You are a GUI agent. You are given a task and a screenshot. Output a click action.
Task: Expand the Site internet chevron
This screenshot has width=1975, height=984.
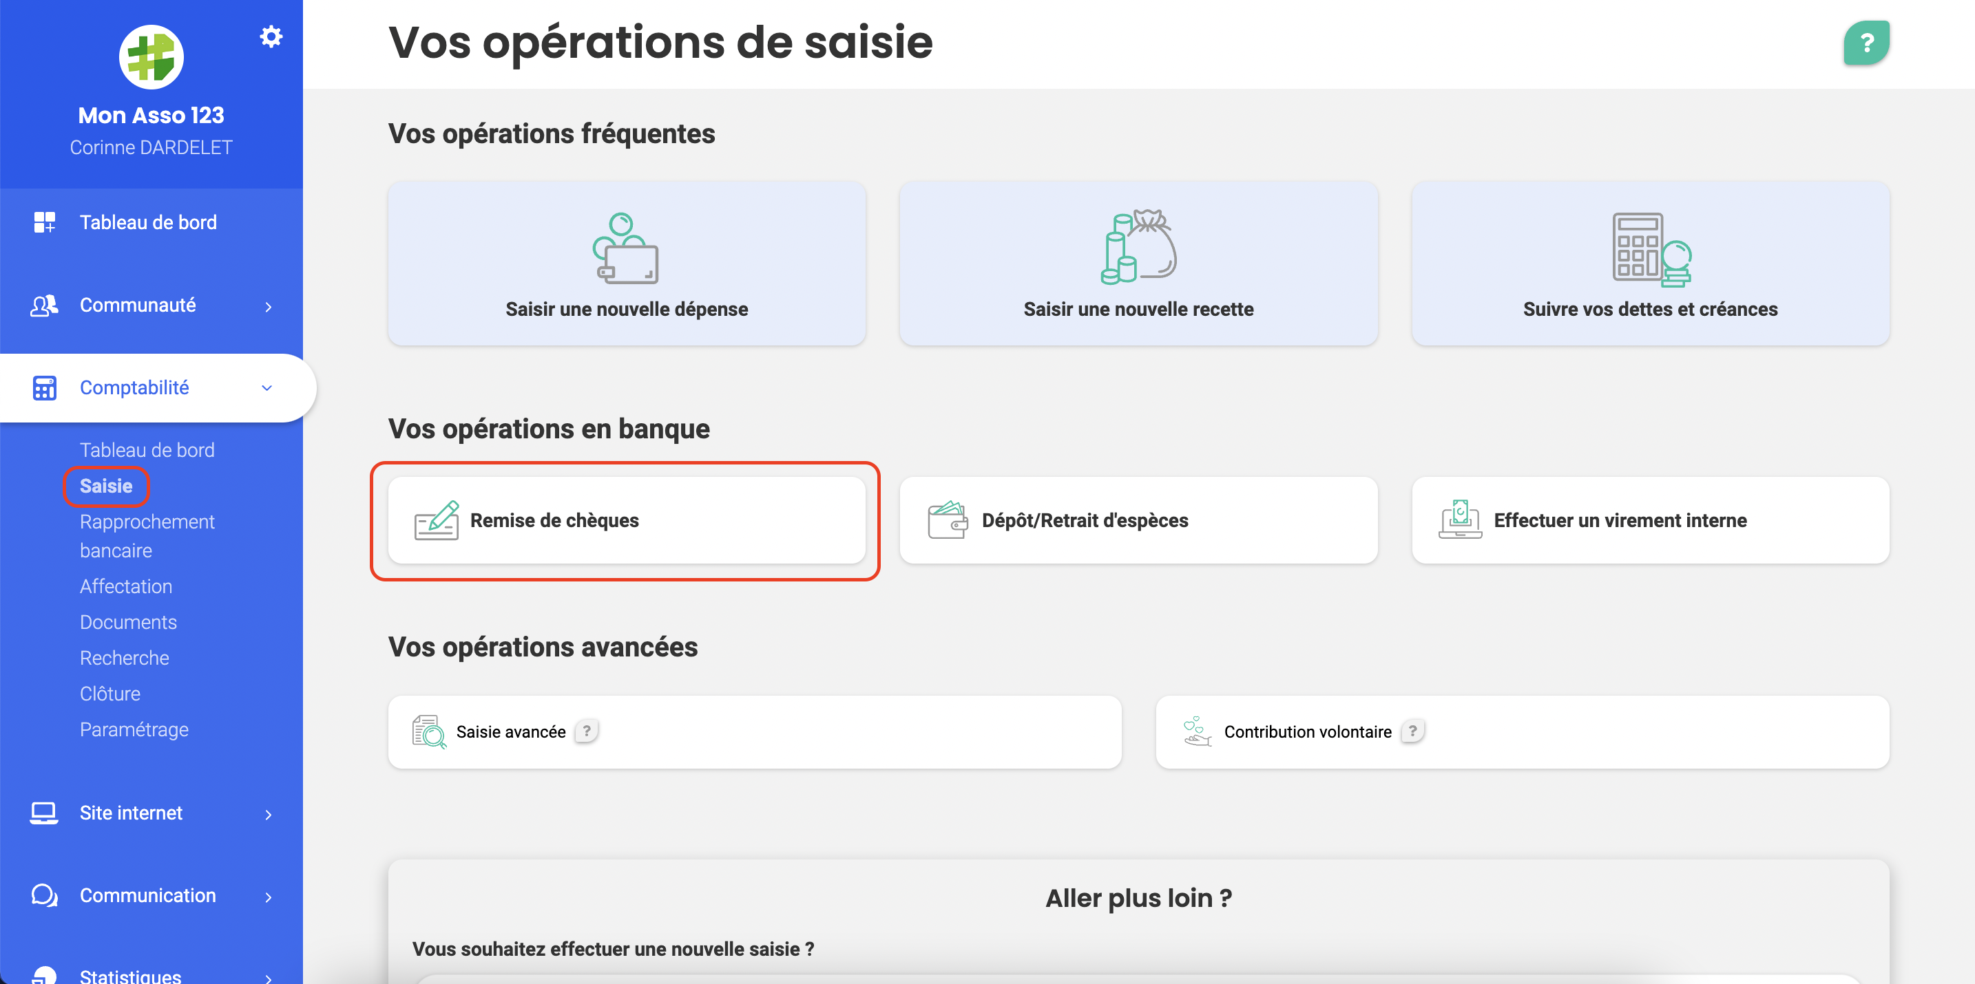269,814
